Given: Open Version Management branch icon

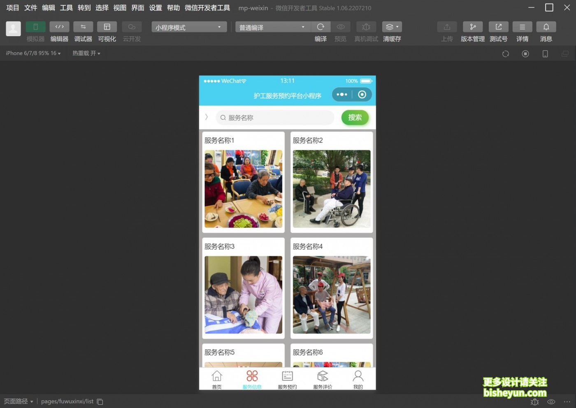Looking at the screenshot, I should pyautogui.click(x=473, y=27).
